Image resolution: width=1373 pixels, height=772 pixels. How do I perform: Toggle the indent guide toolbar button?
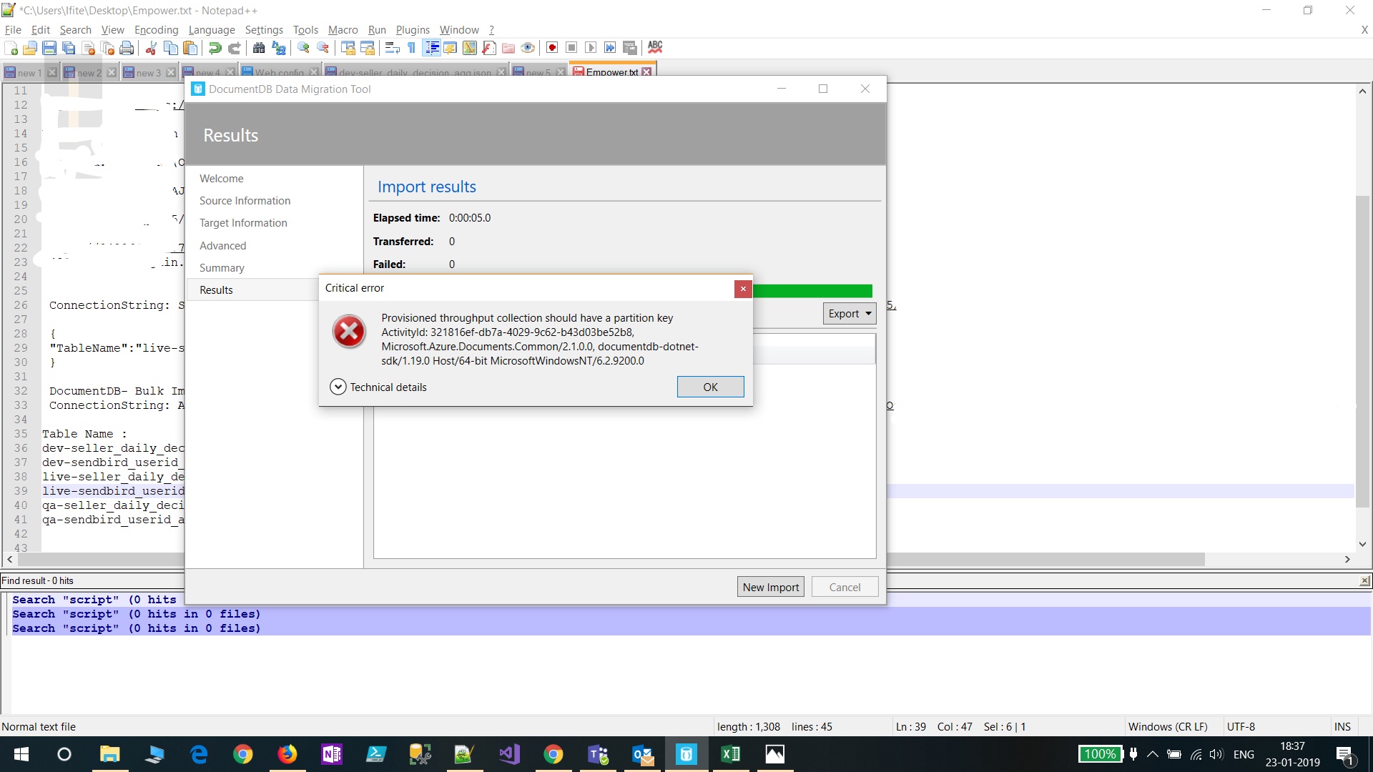[432, 48]
